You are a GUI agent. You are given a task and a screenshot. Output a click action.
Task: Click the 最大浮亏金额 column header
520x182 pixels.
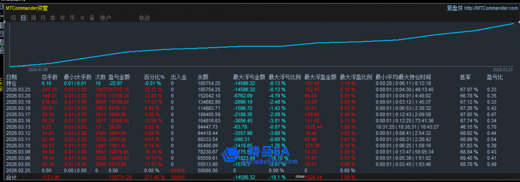click(249, 77)
